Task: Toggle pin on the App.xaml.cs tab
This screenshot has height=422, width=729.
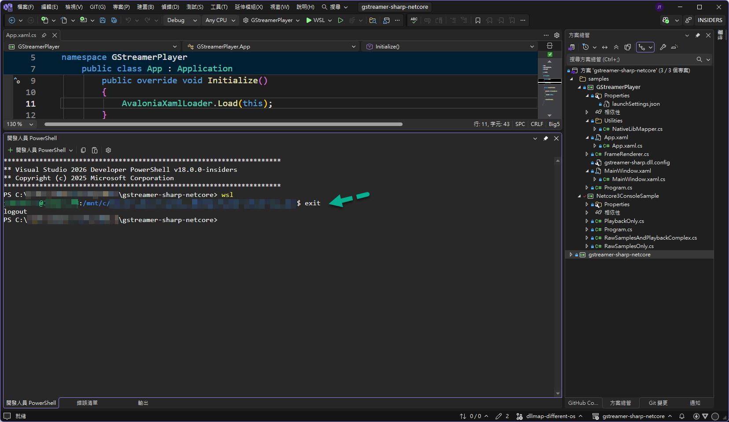Action: click(44, 35)
